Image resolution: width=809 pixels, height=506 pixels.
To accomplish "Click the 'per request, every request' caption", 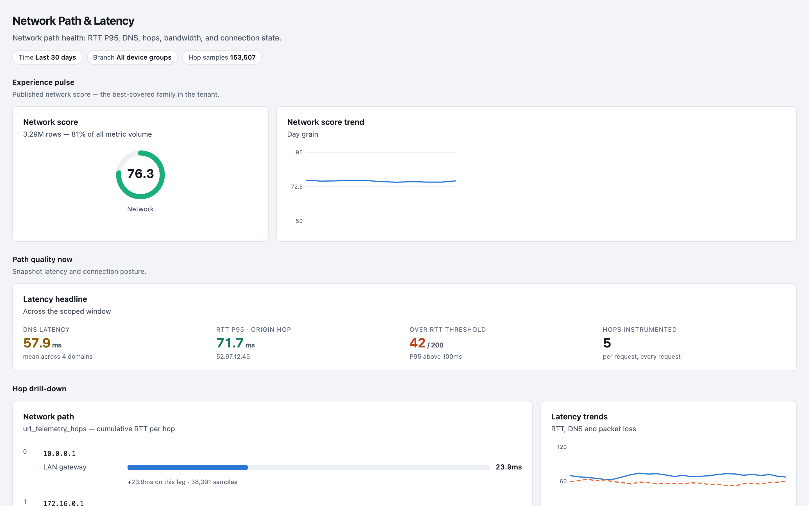I will (x=642, y=356).
